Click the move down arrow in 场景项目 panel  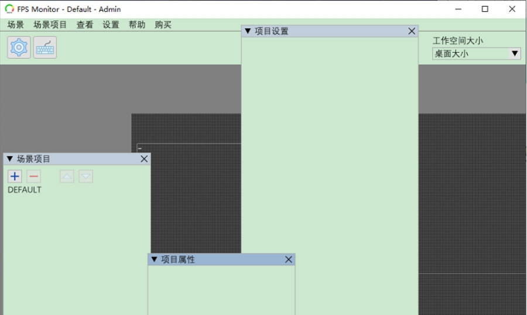(86, 176)
